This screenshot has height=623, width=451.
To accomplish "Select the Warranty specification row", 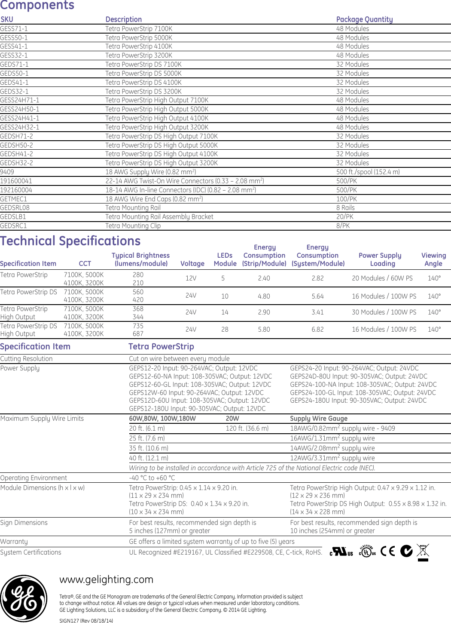I will (x=15, y=542).
